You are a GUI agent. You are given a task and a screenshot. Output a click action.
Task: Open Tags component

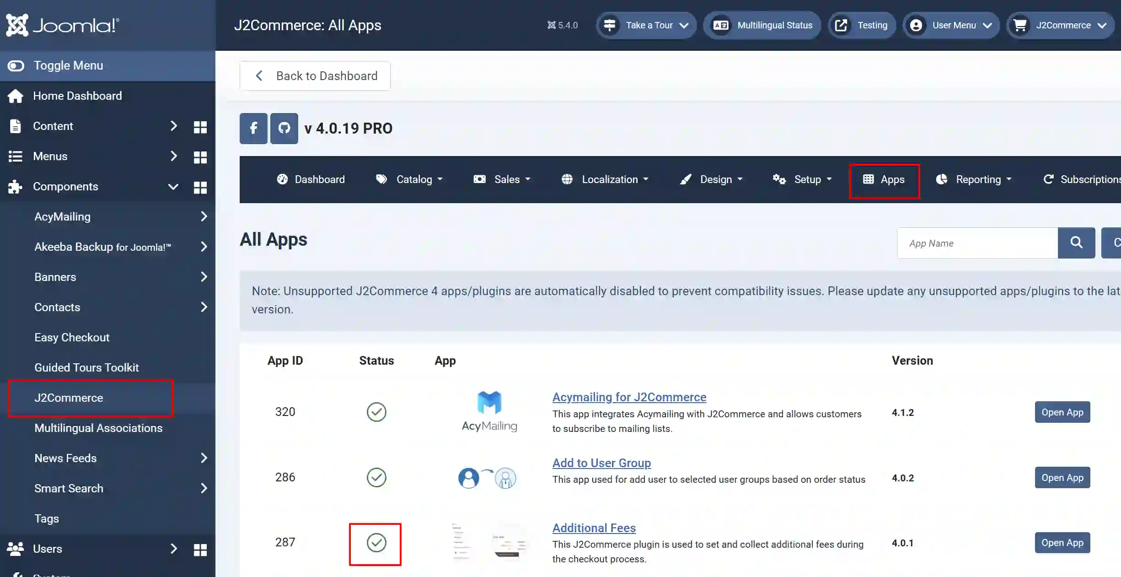point(47,518)
